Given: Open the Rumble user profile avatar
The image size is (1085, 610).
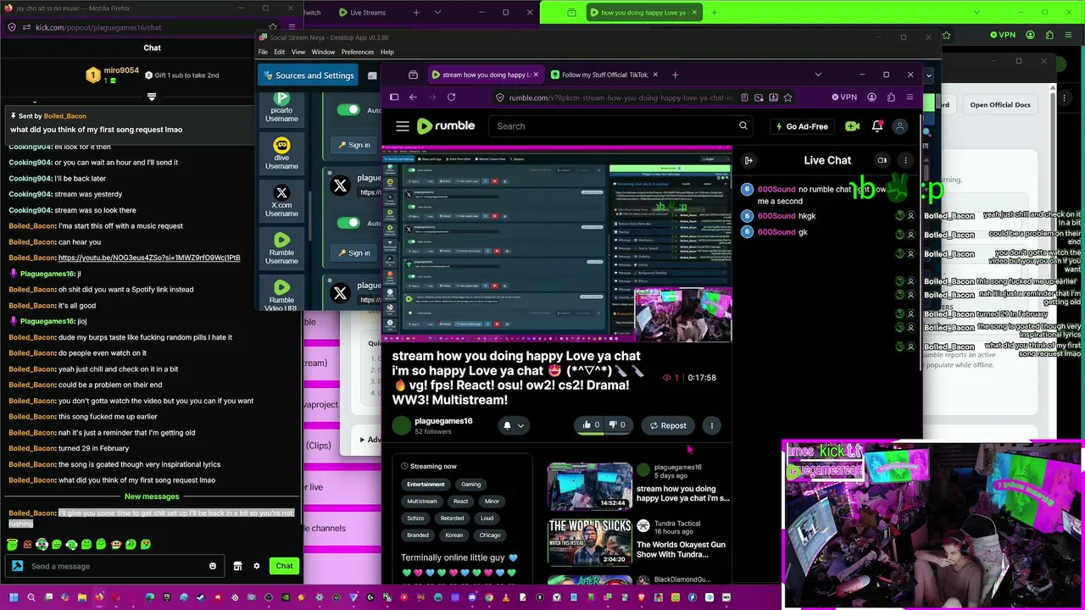Looking at the screenshot, I should point(900,126).
